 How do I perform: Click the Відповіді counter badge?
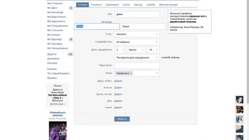click(71, 39)
